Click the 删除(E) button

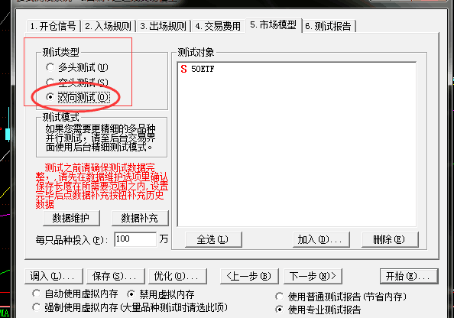(390, 239)
